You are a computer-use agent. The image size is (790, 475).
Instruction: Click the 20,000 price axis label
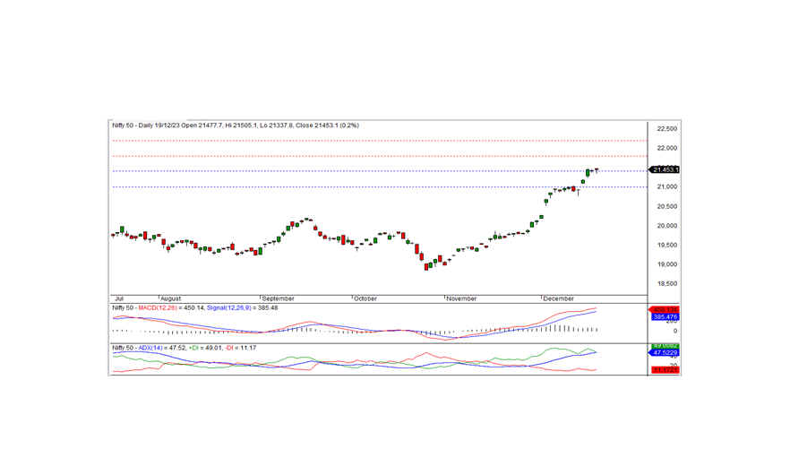[667, 226]
